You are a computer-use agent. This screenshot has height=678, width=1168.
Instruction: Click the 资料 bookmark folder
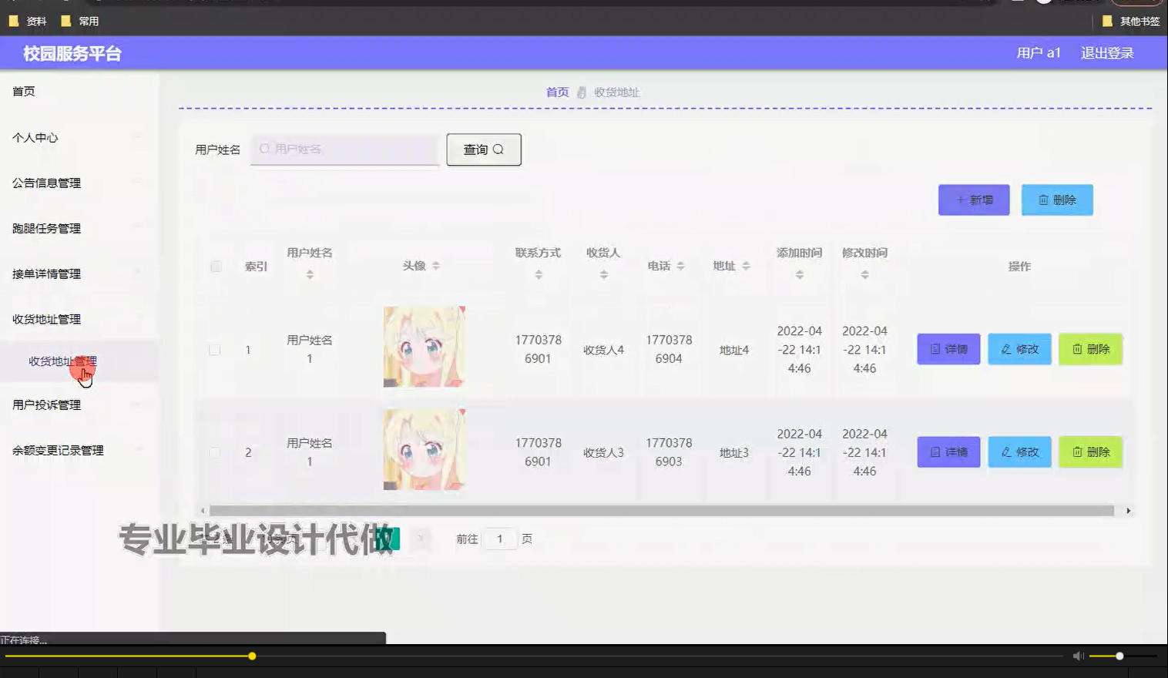tap(28, 22)
